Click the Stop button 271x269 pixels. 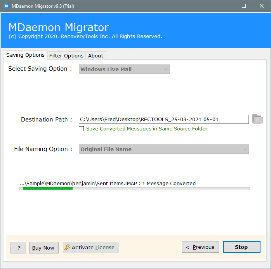click(x=241, y=247)
